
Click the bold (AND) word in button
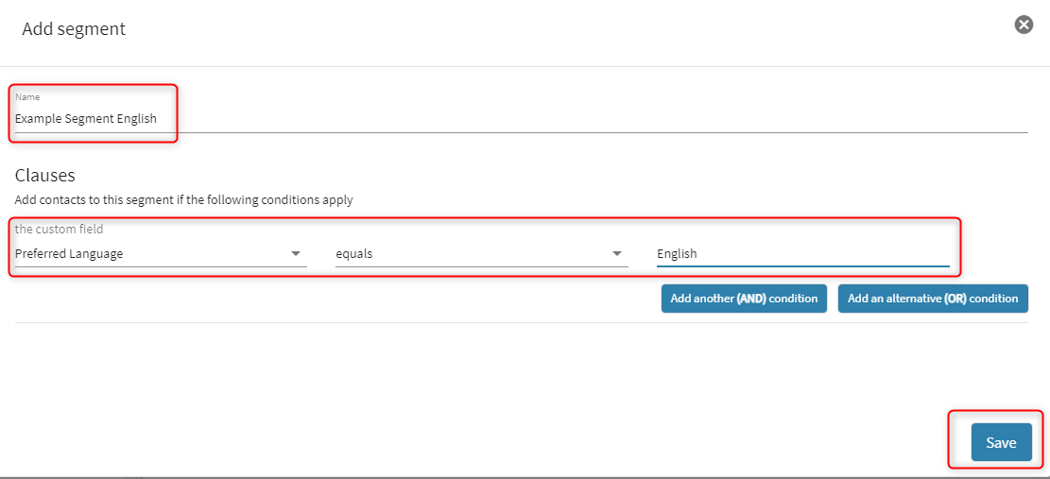click(751, 299)
